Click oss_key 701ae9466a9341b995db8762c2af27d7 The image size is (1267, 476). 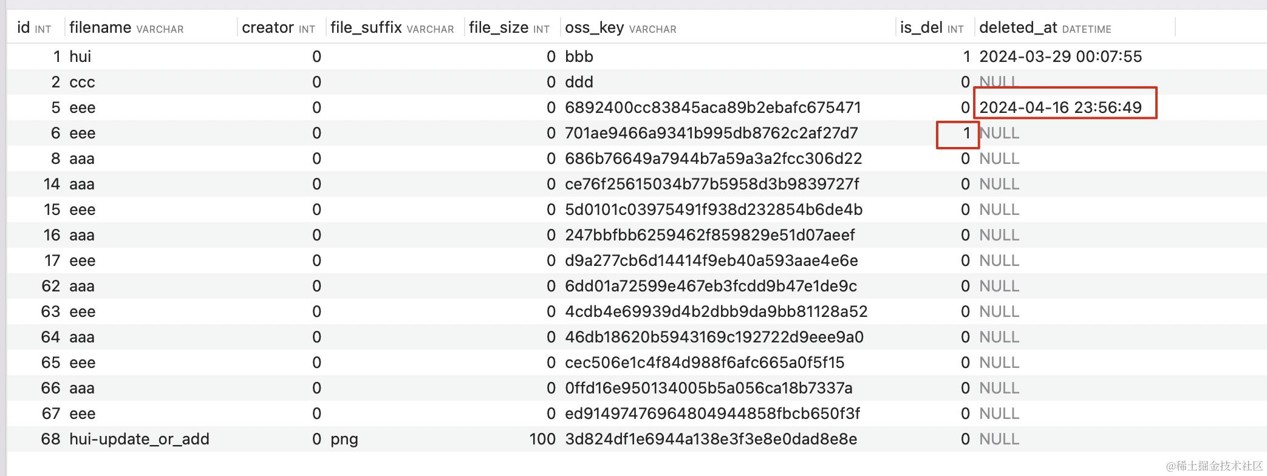(711, 133)
